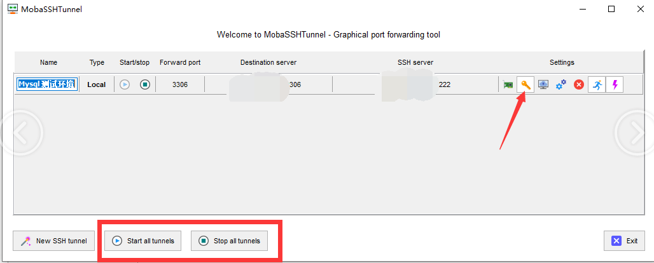Open SSH private key setting via the key icon
This screenshot has height=263, width=654.
click(x=525, y=85)
